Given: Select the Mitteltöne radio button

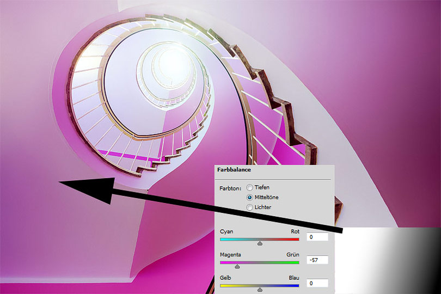Looking at the screenshot, I should point(249,198).
